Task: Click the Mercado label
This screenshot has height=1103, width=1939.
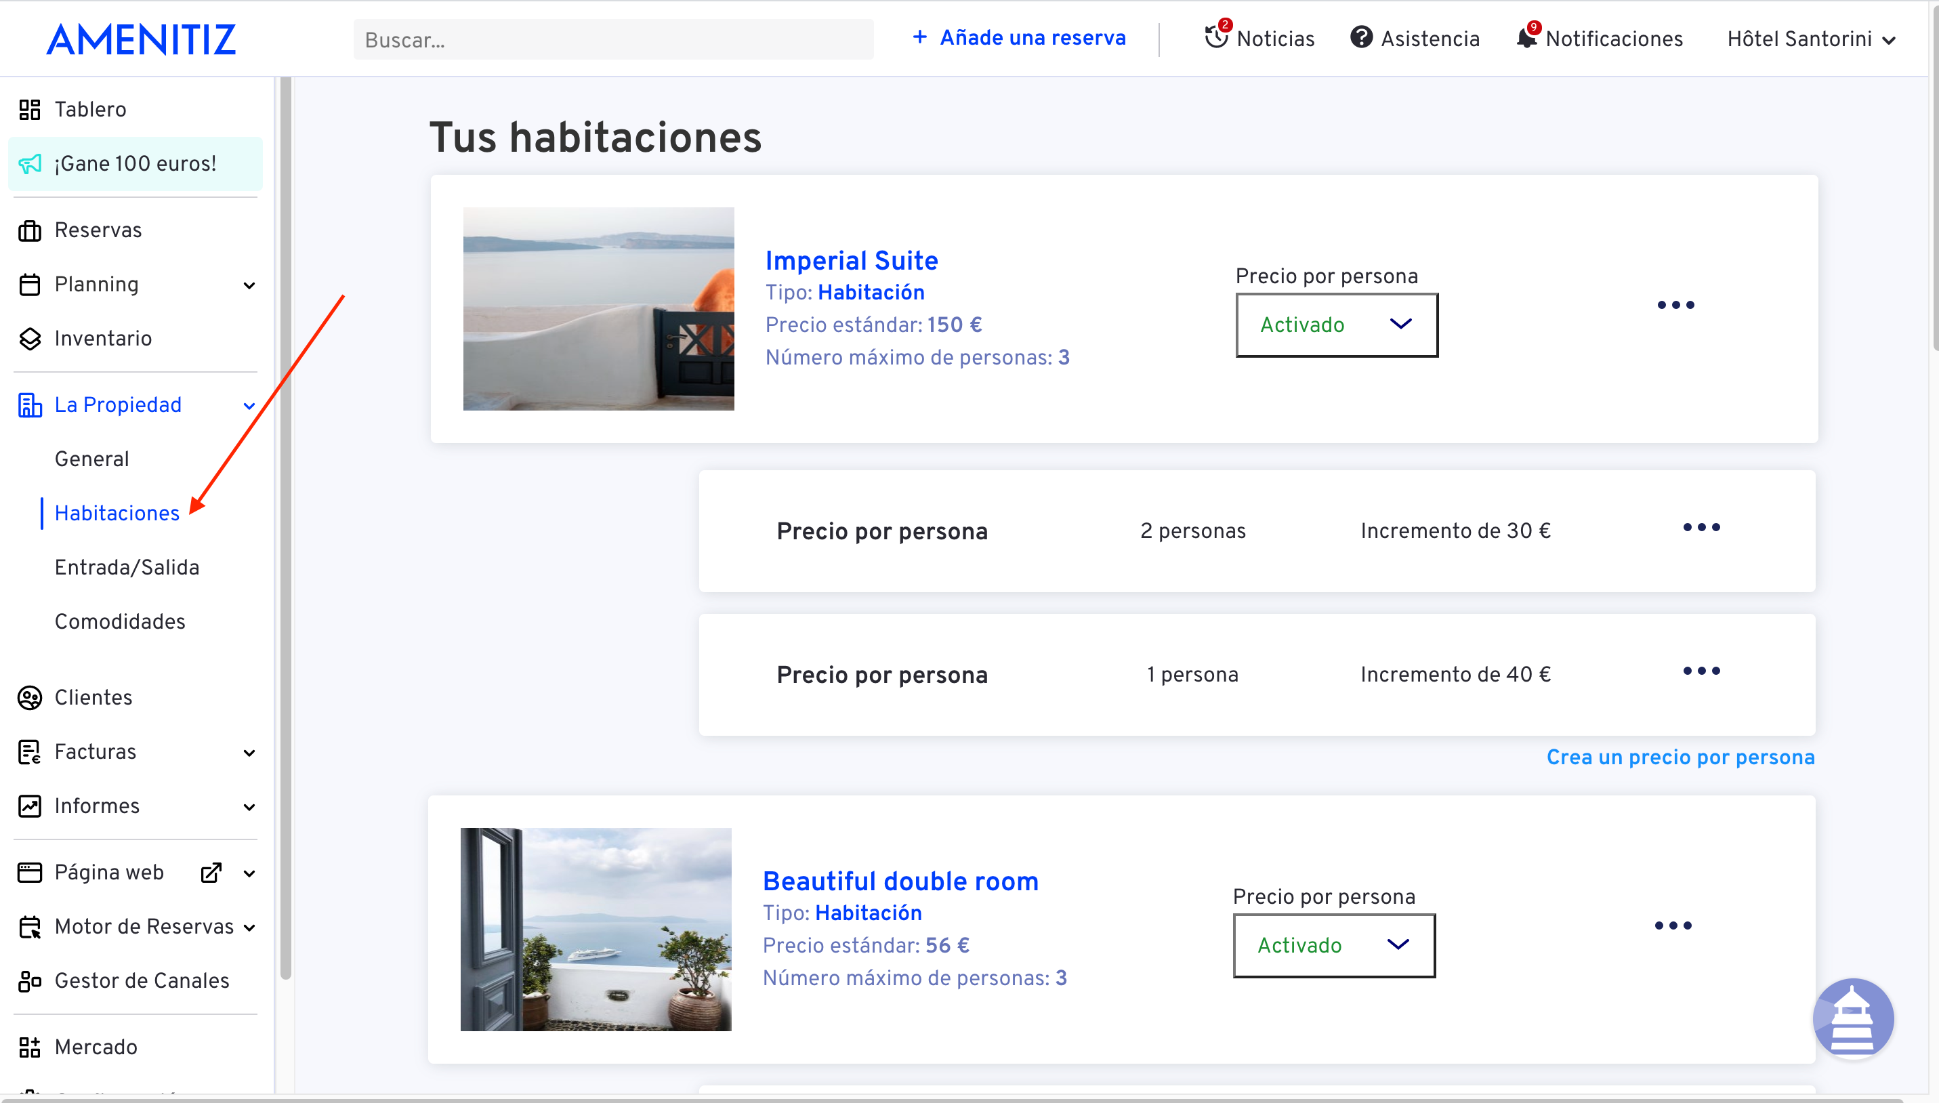Action: point(96,1047)
